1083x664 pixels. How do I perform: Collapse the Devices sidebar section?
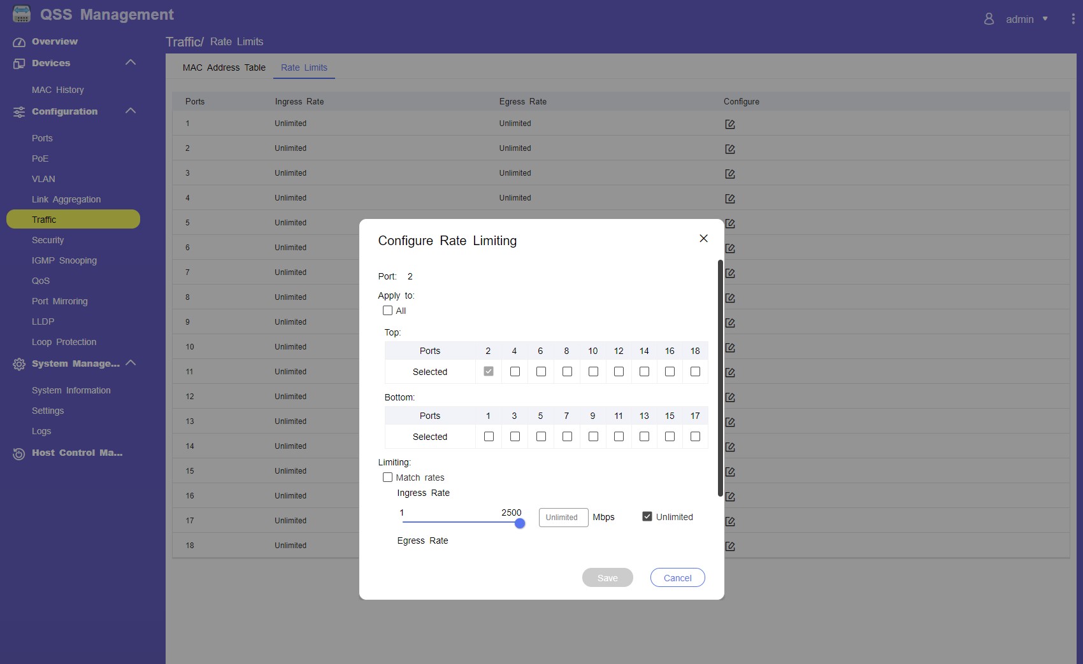[x=131, y=62]
